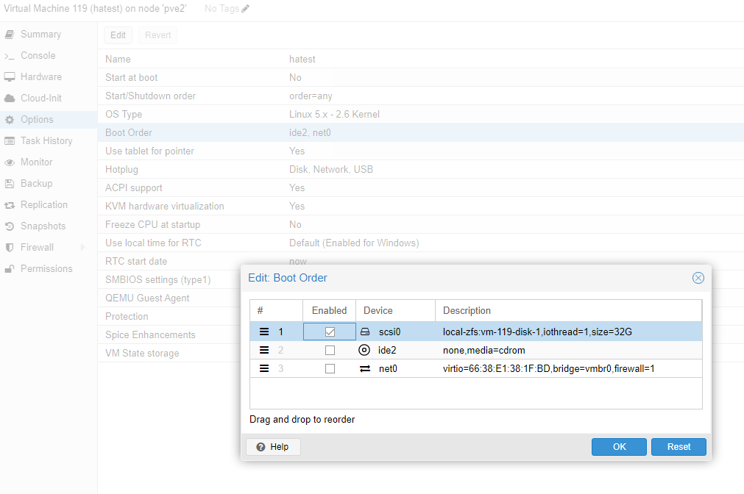Click the Task History list icon
This screenshot has height=494, width=744.
(10, 141)
